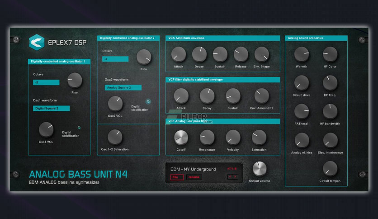Click the VCA Decay knob
Image resolution: width=378 pixels, height=219 pixels.
coord(199,54)
